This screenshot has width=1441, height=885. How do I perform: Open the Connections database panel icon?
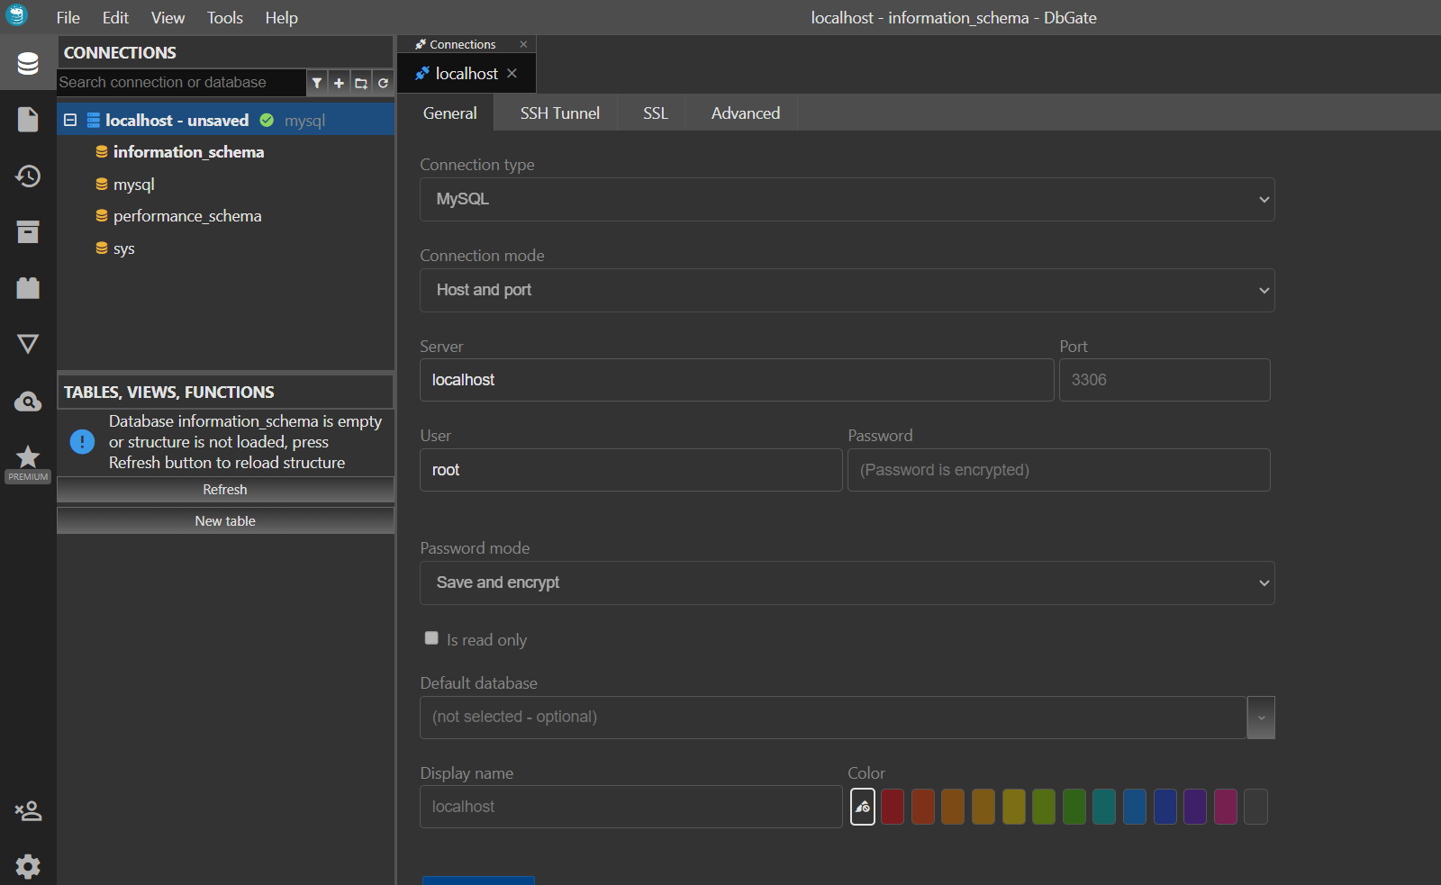coord(28,63)
